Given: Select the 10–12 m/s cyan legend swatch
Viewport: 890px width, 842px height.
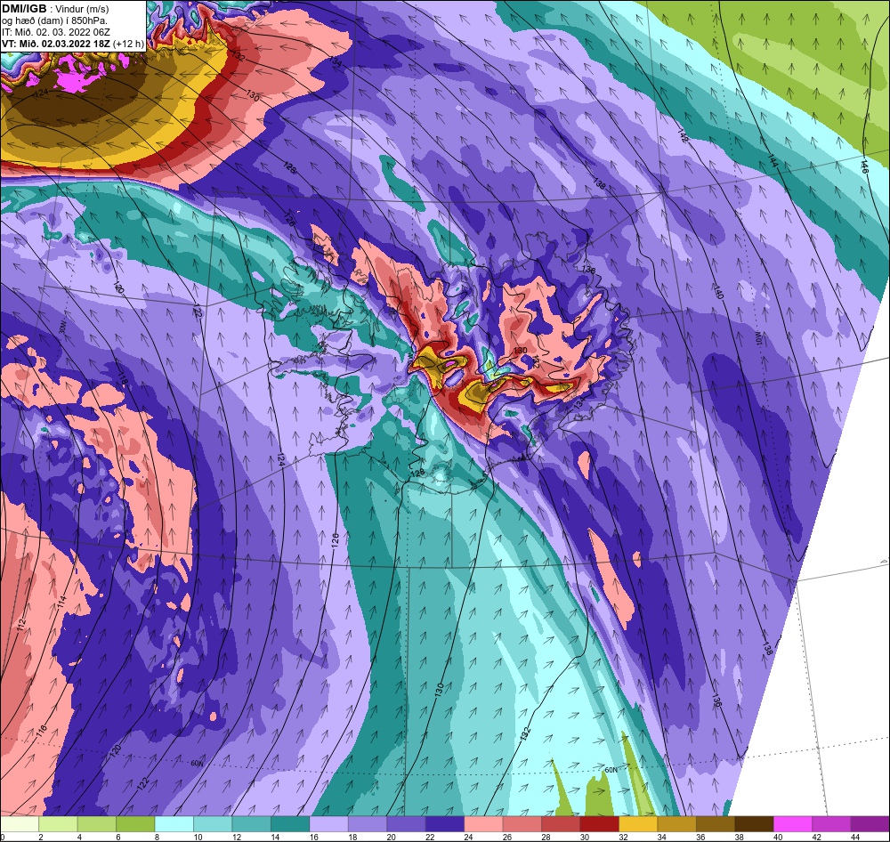Looking at the screenshot, I should pos(213,824).
